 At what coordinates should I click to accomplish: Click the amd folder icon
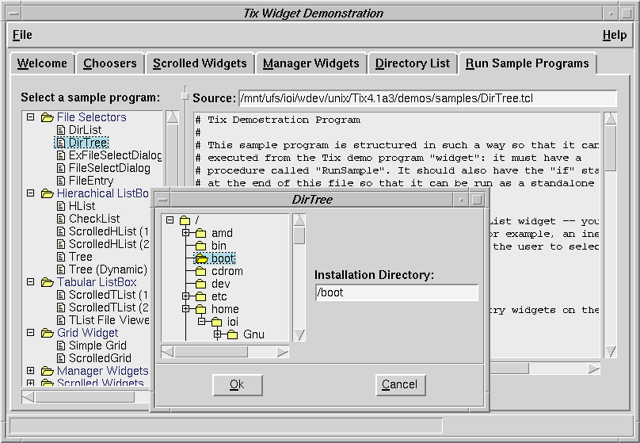coord(201,233)
